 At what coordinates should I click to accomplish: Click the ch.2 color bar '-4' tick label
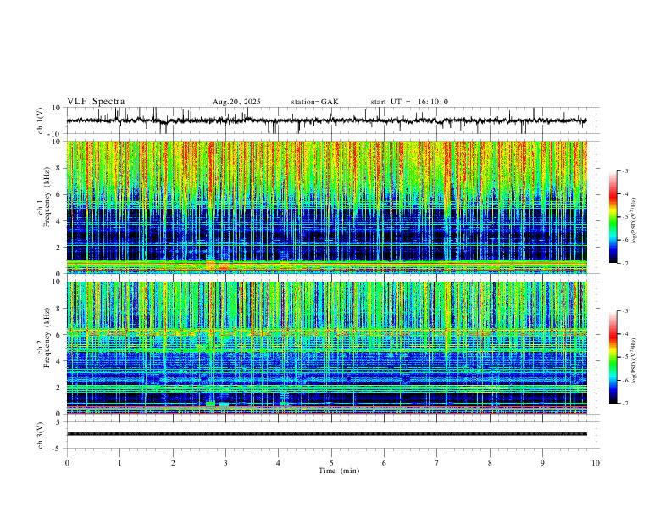pyautogui.click(x=624, y=333)
